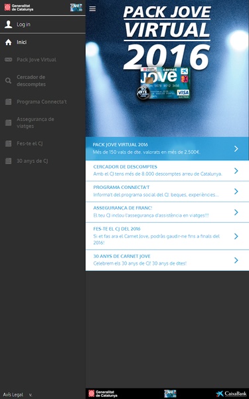Select Inici menu item
Viewport: 249px width, 399px height.
42,43
